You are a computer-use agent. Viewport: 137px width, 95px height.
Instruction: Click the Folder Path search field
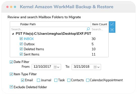(x=49, y=29)
